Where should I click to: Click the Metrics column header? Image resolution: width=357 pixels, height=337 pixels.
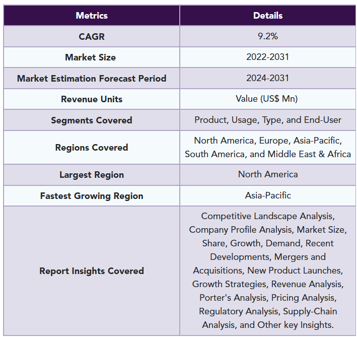click(92, 16)
